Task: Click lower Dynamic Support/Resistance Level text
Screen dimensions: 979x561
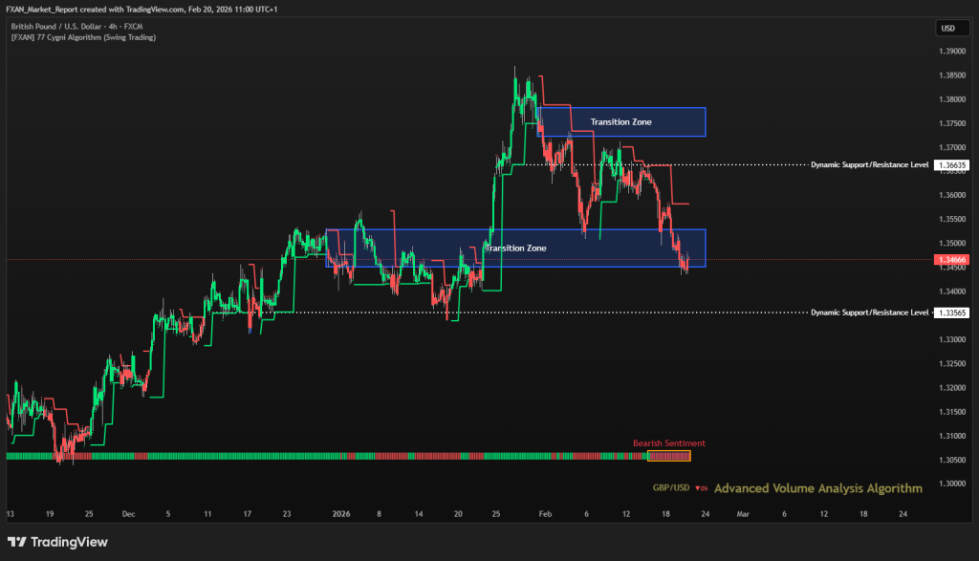Action: point(869,313)
